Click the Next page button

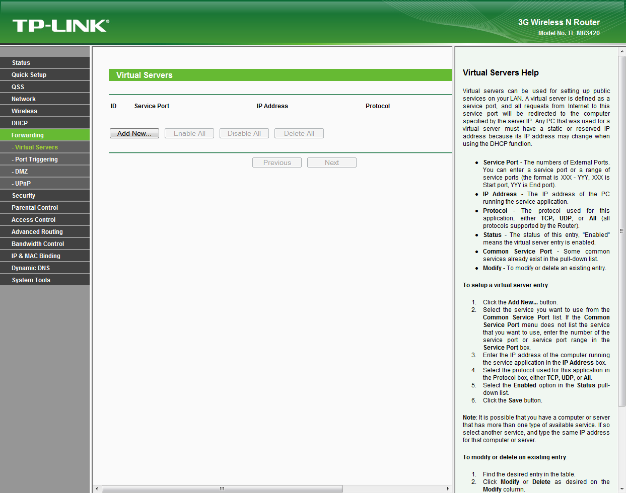pyautogui.click(x=332, y=162)
